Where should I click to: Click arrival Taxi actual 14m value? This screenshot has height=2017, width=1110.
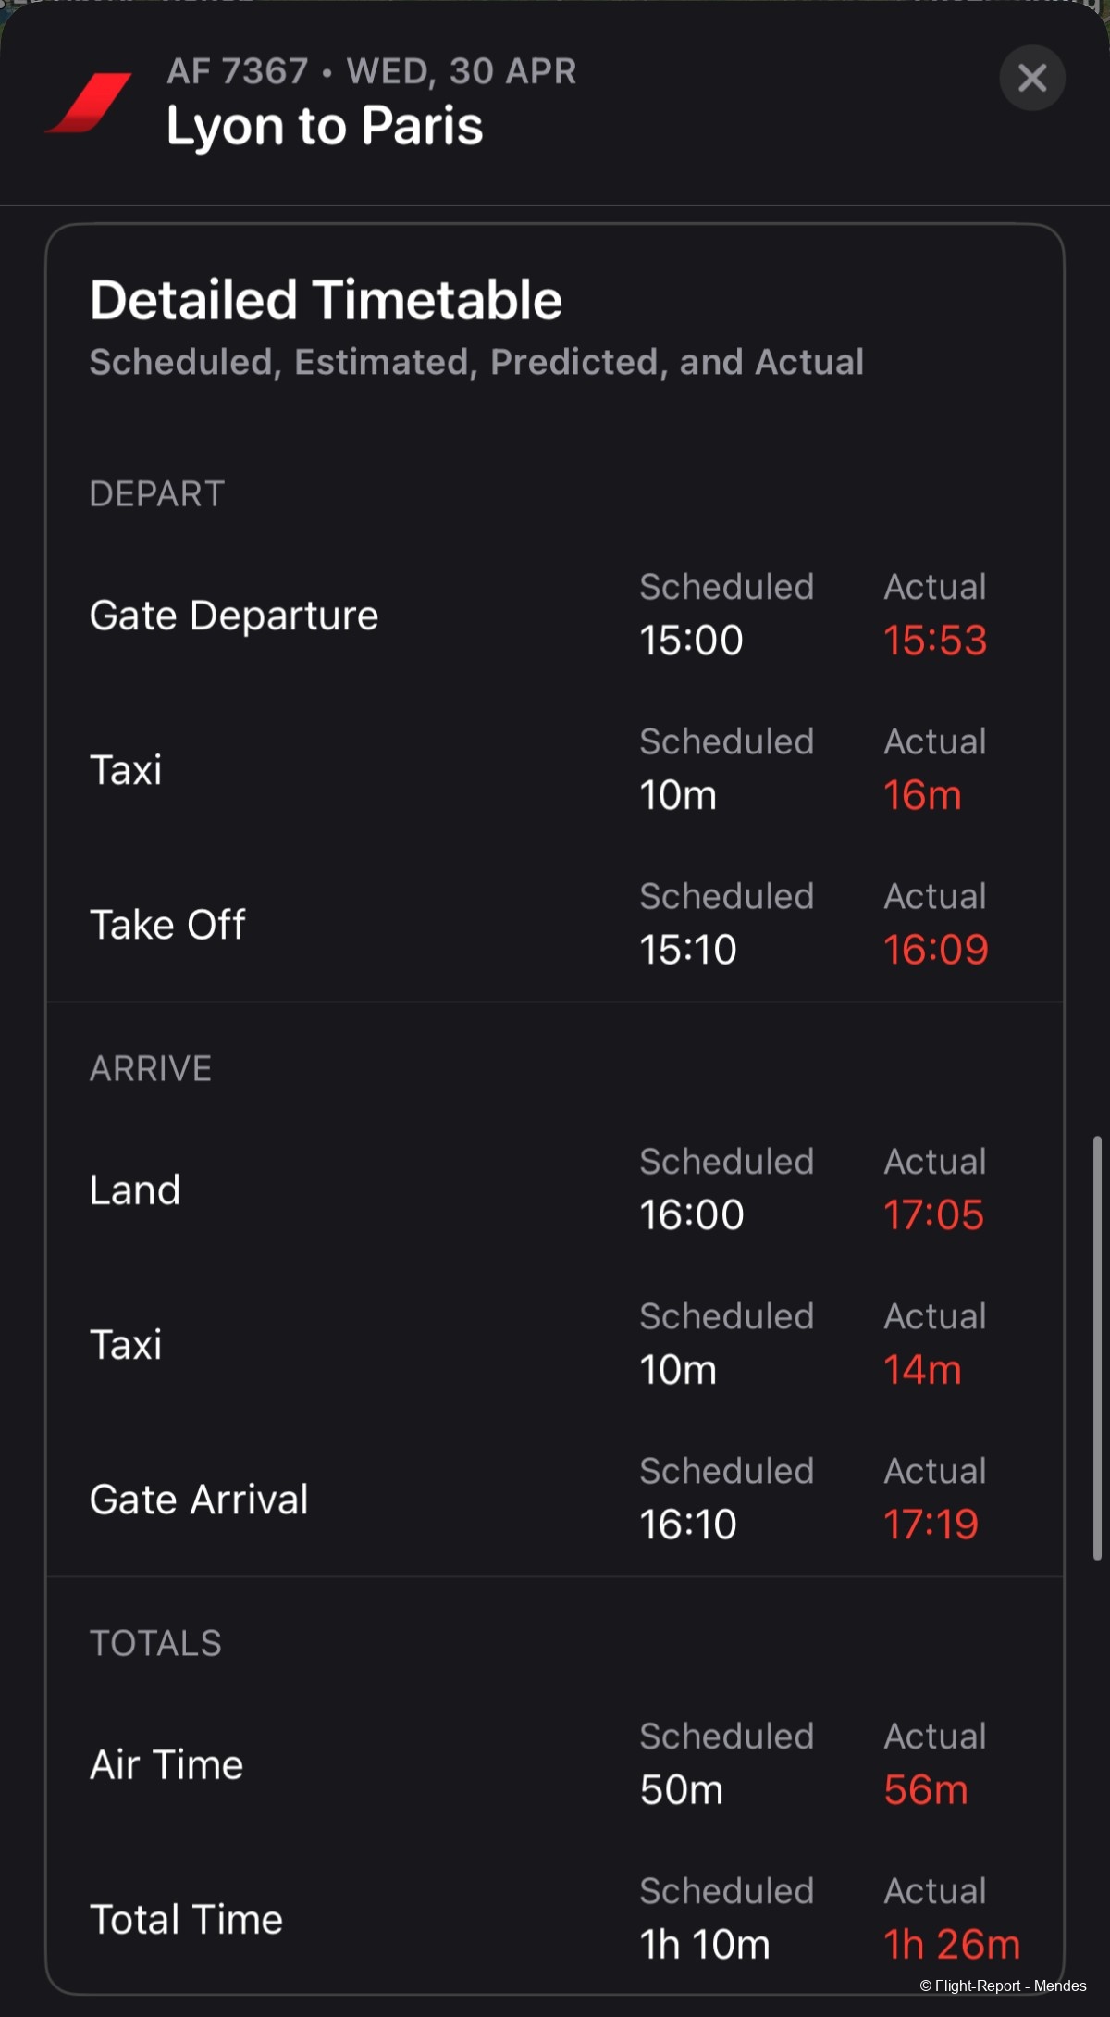point(922,1369)
